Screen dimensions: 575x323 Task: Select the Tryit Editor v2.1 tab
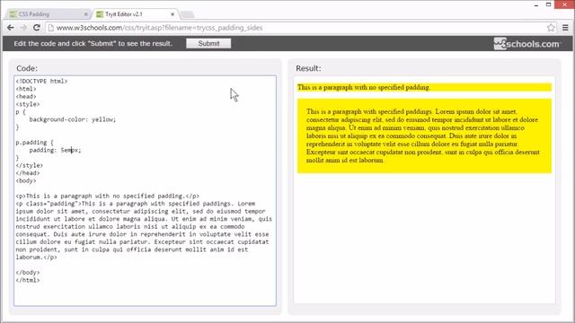tap(135, 14)
